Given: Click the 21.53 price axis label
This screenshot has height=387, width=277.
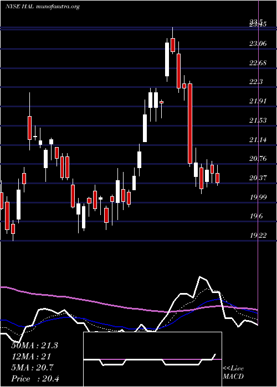Looking at the screenshot, I should point(258,120).
